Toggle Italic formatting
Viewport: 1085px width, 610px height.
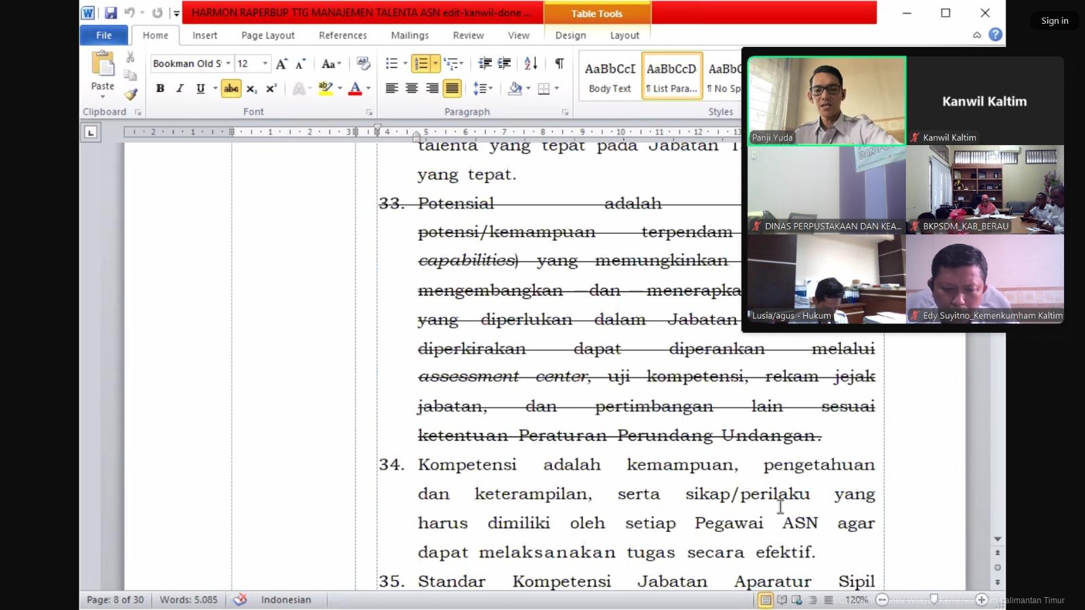pyautogui.click(x=180, y=88)
